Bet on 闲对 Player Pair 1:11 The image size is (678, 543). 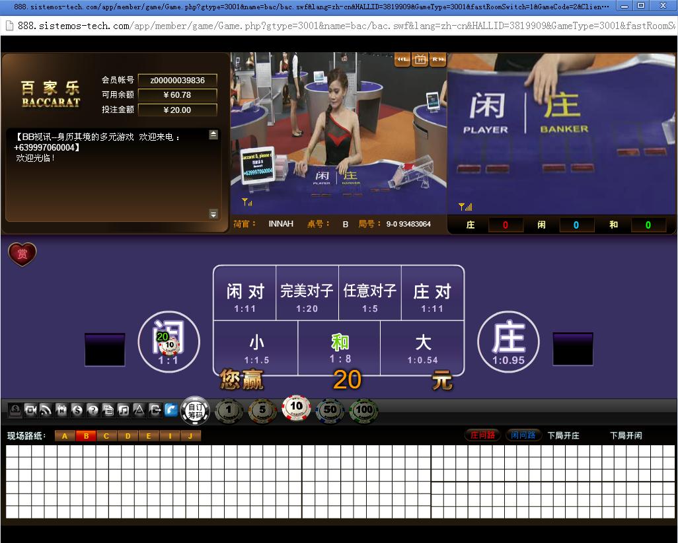[245, 293]
